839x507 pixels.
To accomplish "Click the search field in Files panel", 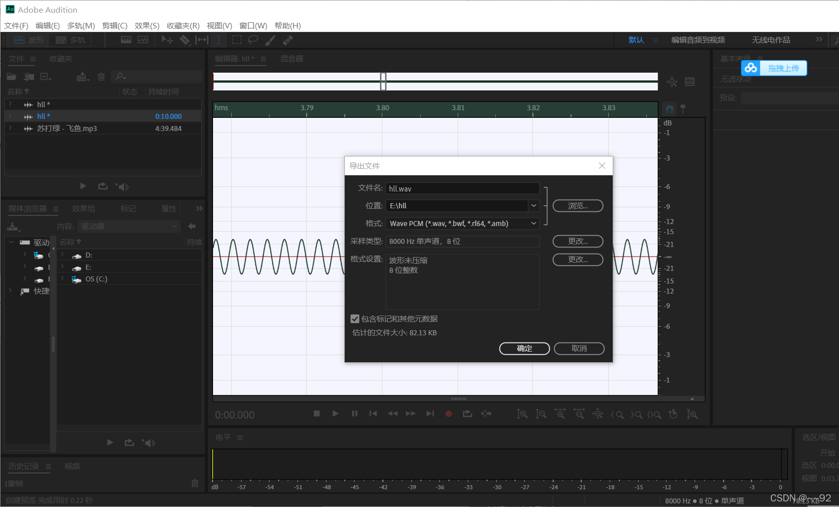I will (x=157, y=77).
